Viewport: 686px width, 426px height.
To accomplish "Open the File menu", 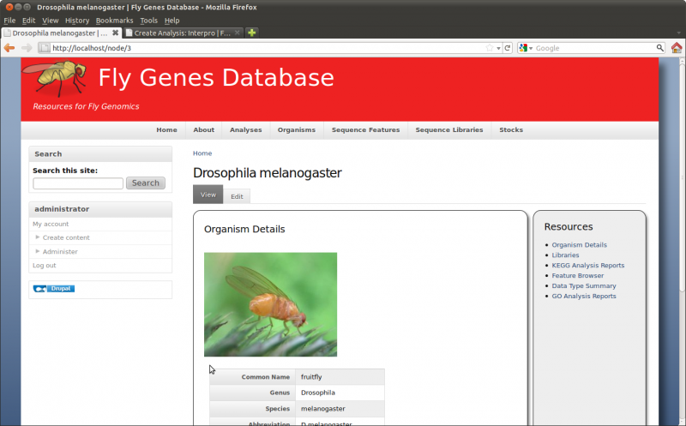I will 9,20.
